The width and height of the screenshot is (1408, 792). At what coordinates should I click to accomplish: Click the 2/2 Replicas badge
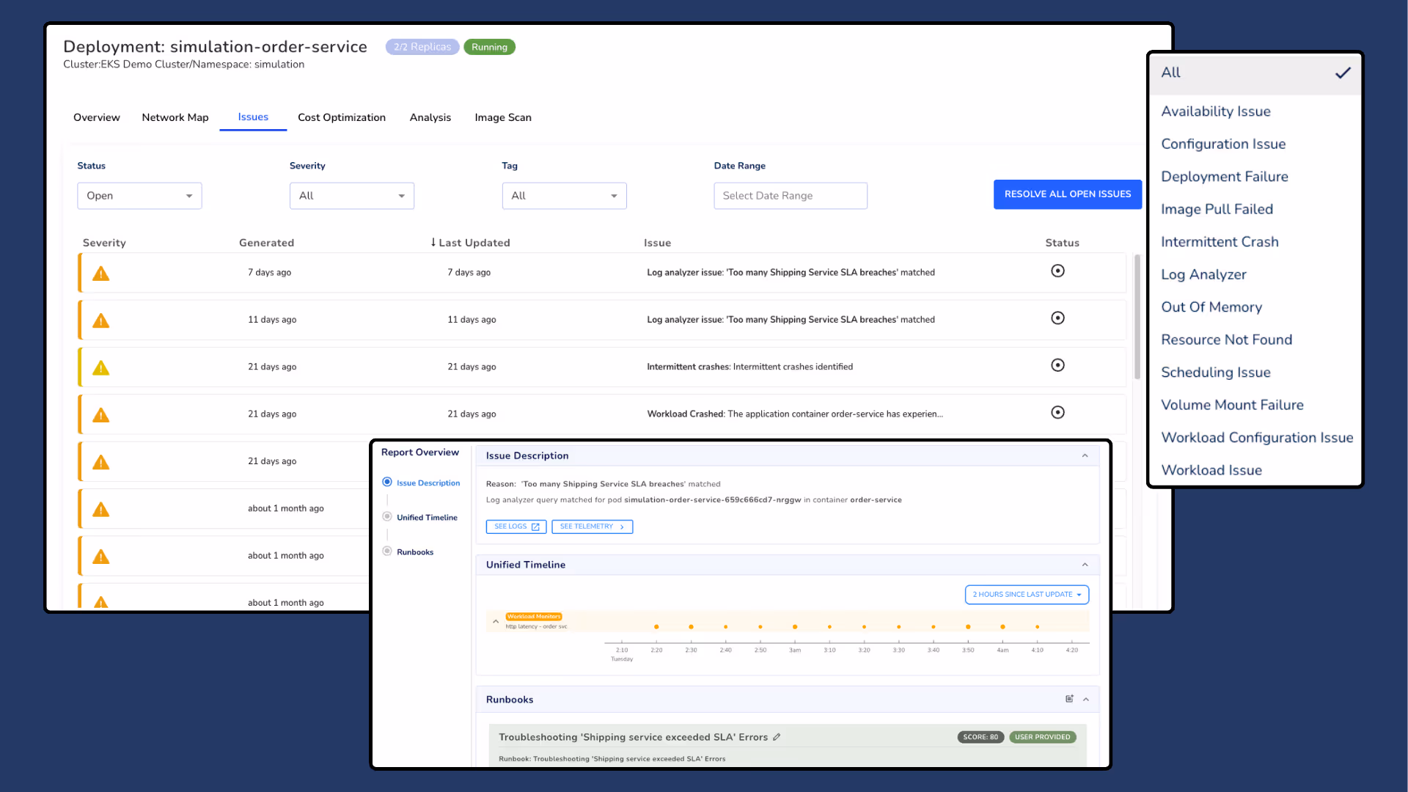pyautogui.click(x=422, y=47)
